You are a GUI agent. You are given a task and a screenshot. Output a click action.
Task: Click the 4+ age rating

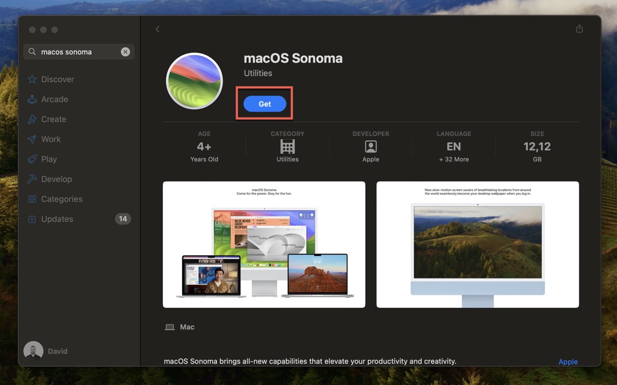click(x=204, y=146)
